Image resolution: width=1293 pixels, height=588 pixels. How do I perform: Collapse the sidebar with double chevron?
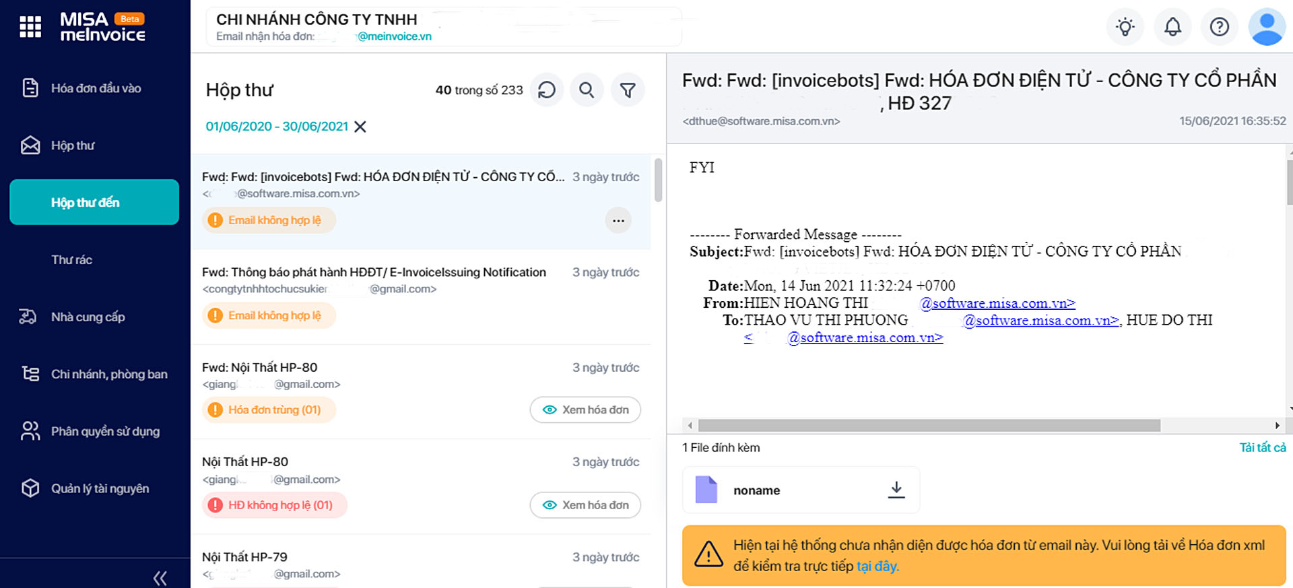pos(160,578)
